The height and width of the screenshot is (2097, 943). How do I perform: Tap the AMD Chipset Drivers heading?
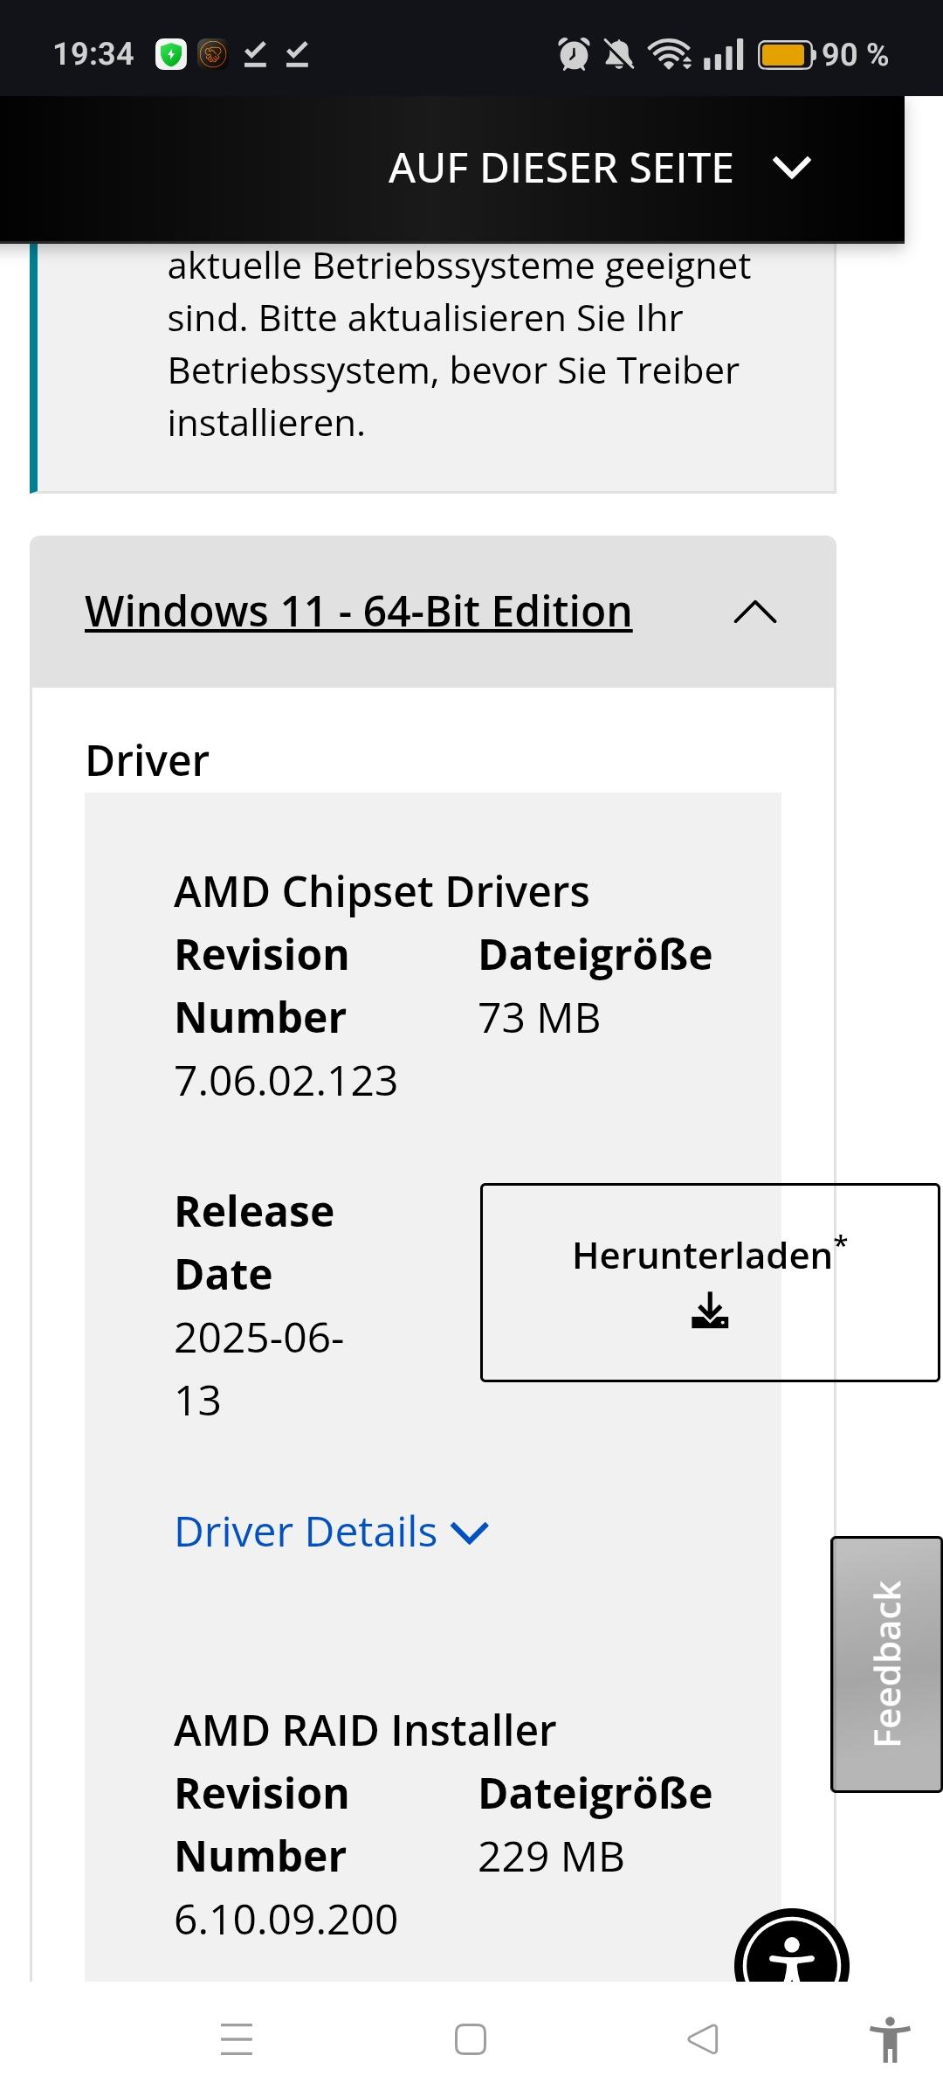[382, 892]
